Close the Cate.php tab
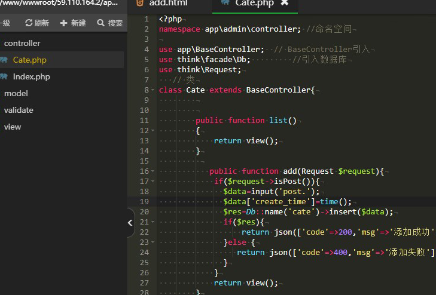Image resolution: width=436 pixels, height=295 pixels. [285, 3]
